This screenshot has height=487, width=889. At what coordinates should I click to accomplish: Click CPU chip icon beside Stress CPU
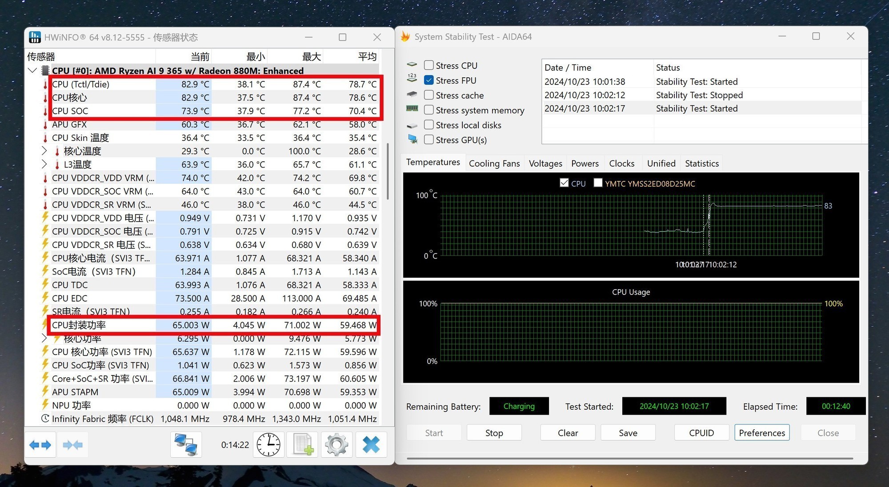click(x=412, y=65)
